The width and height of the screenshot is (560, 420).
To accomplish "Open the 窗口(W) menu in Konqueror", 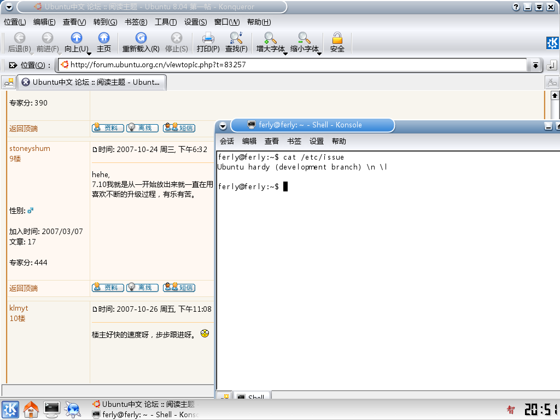I will [x=227, y=22].
